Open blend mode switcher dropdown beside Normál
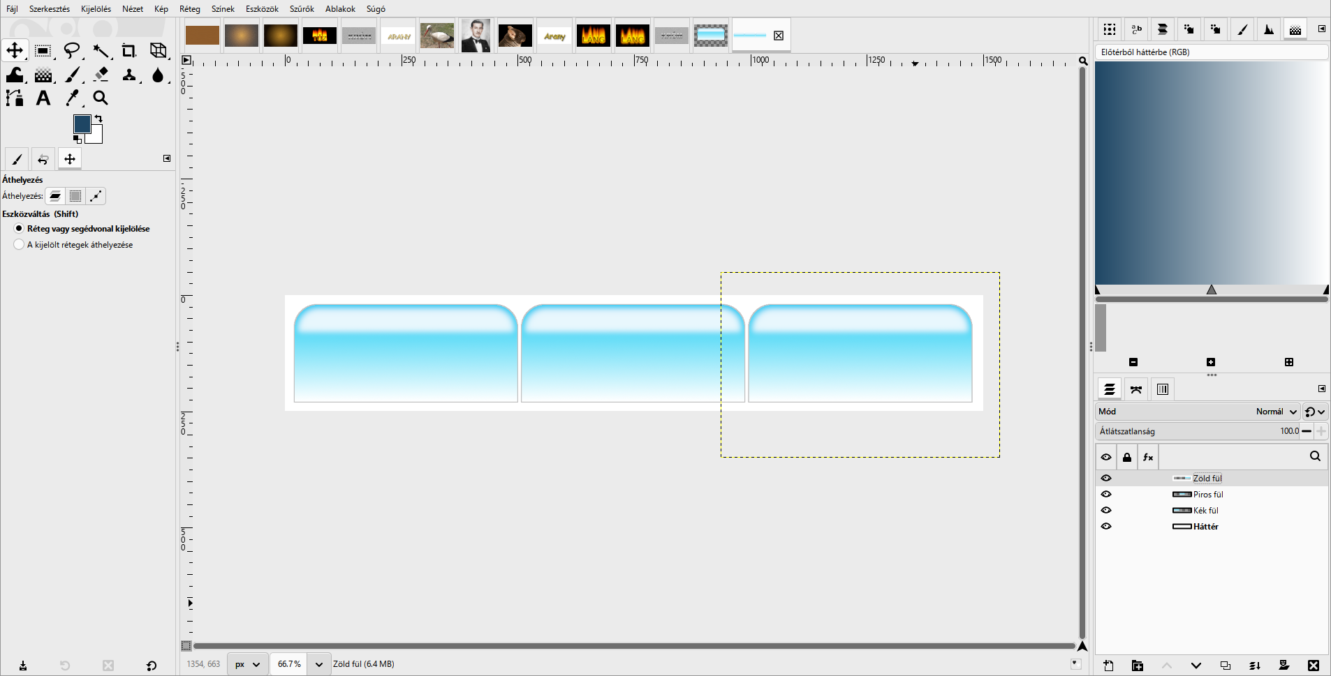The height and width of the screenshot is (676, 1331). [1315, 412]
